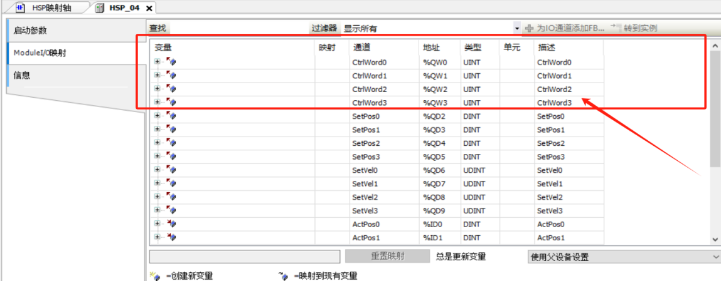This screenshot has height=281, width=721.
Task: Click the 地址 column header
Action: tap(440, 47)
